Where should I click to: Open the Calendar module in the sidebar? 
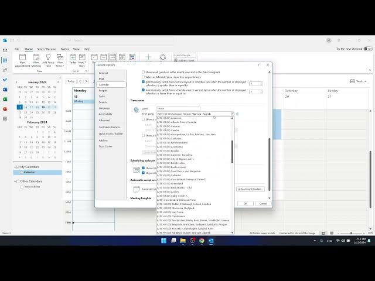click(x=5, y=60)
